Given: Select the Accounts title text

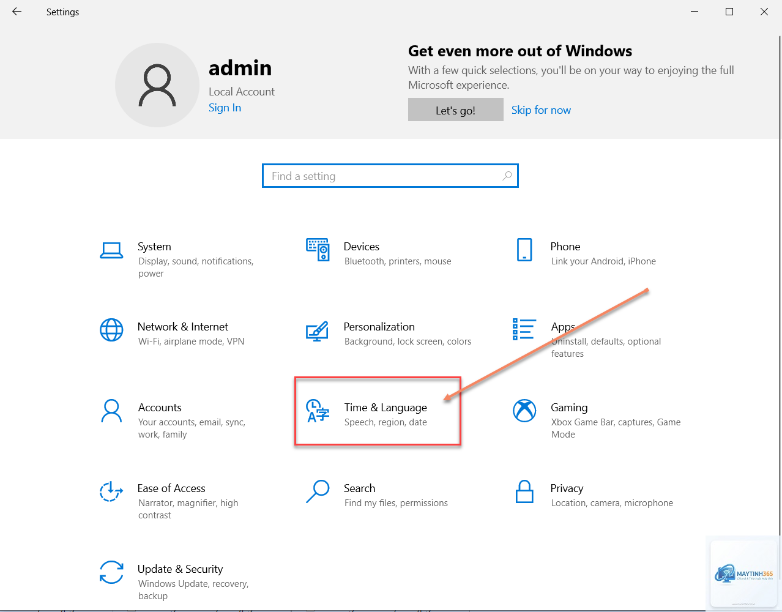Looking at the screenshot, I should (x=160, y=408).
